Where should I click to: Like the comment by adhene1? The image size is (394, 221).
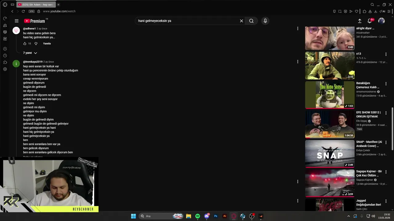point(25,44)
